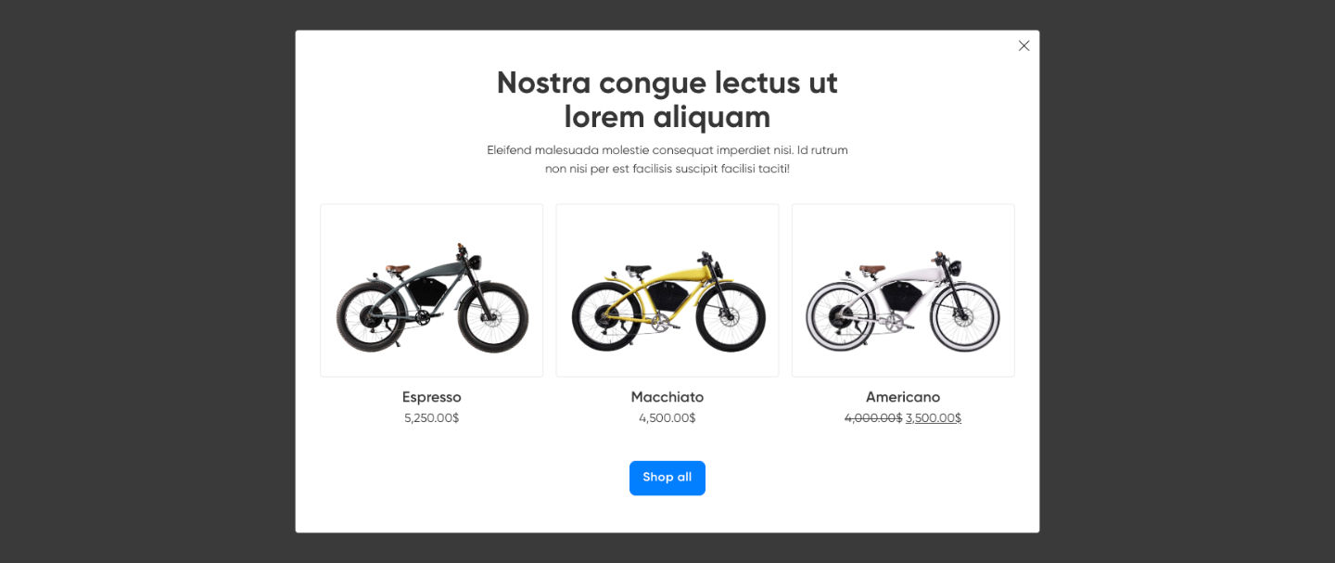The height and width of the screenshot is (563, 1335).
Task: Select the Macchiato product title
Action: 667,397
